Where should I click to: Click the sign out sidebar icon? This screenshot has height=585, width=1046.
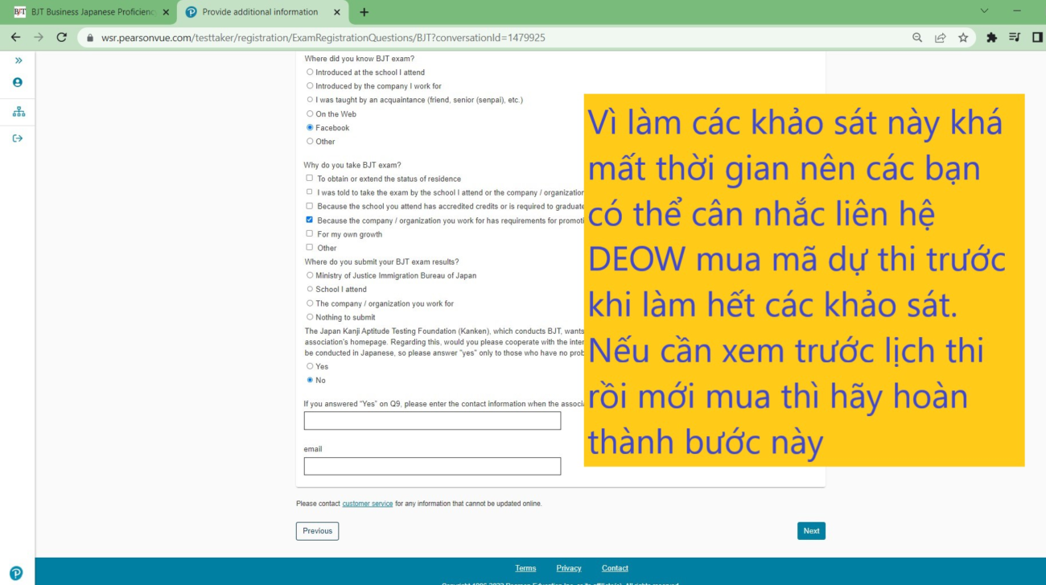pyautogui.click(x=18, y=138)
